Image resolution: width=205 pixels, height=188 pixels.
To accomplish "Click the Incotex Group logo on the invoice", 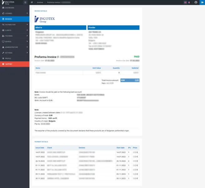I will (x=44, y=19).
